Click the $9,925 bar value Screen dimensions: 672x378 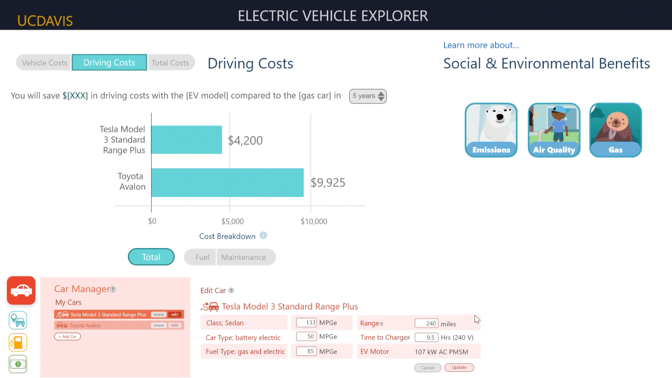tap(328, 183)
